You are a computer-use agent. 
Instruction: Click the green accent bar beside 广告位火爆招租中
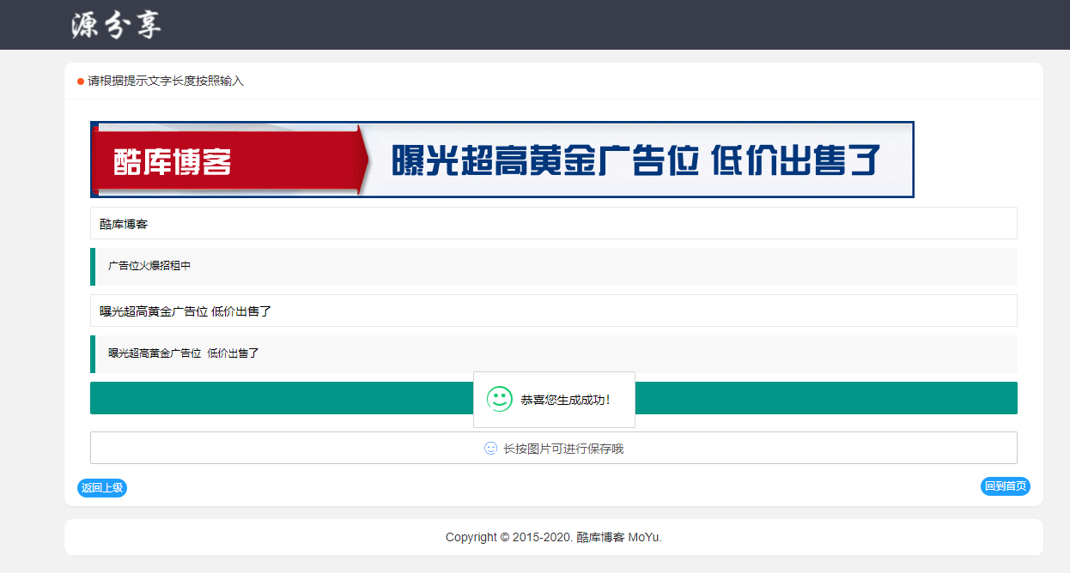click(x=93, y=266)
